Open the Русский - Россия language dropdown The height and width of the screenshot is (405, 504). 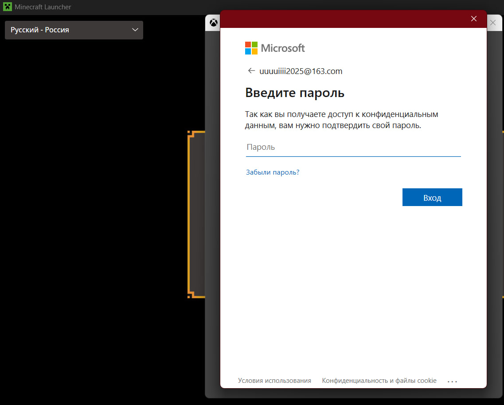[74, 30]
